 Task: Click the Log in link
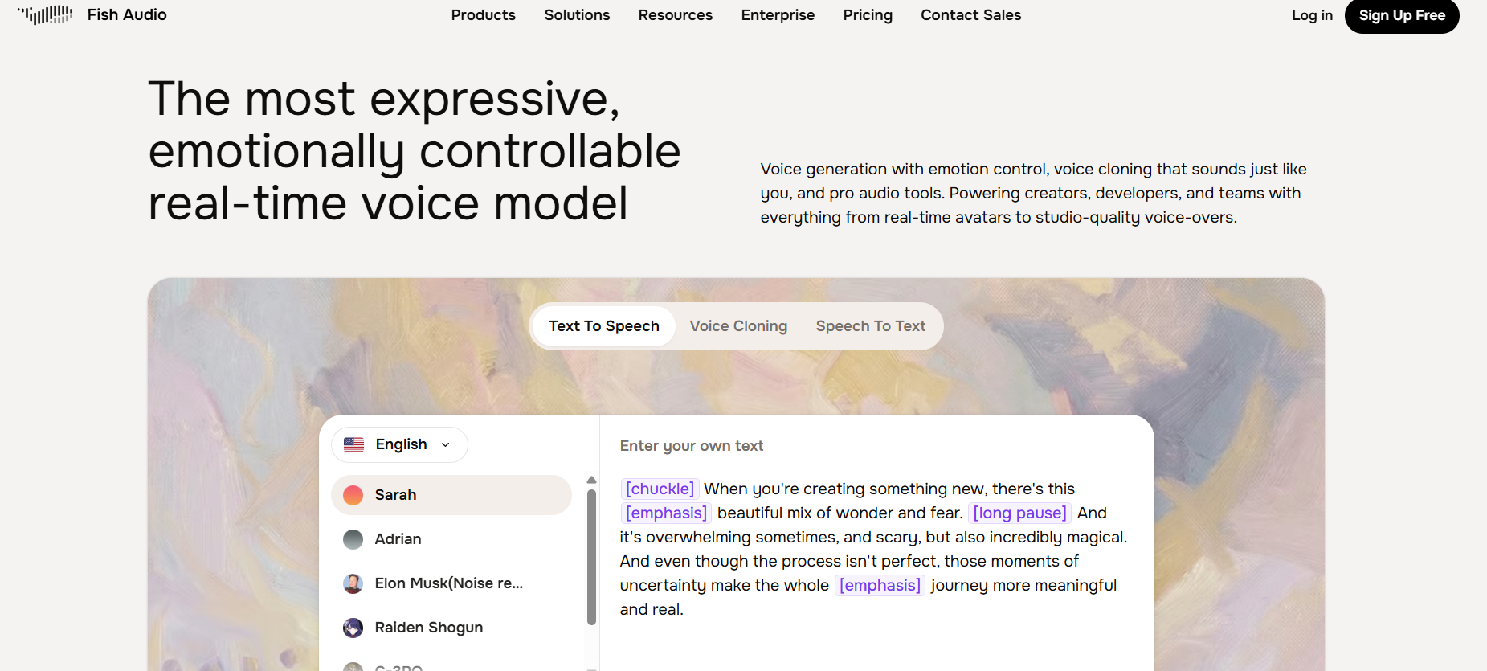1312,15
